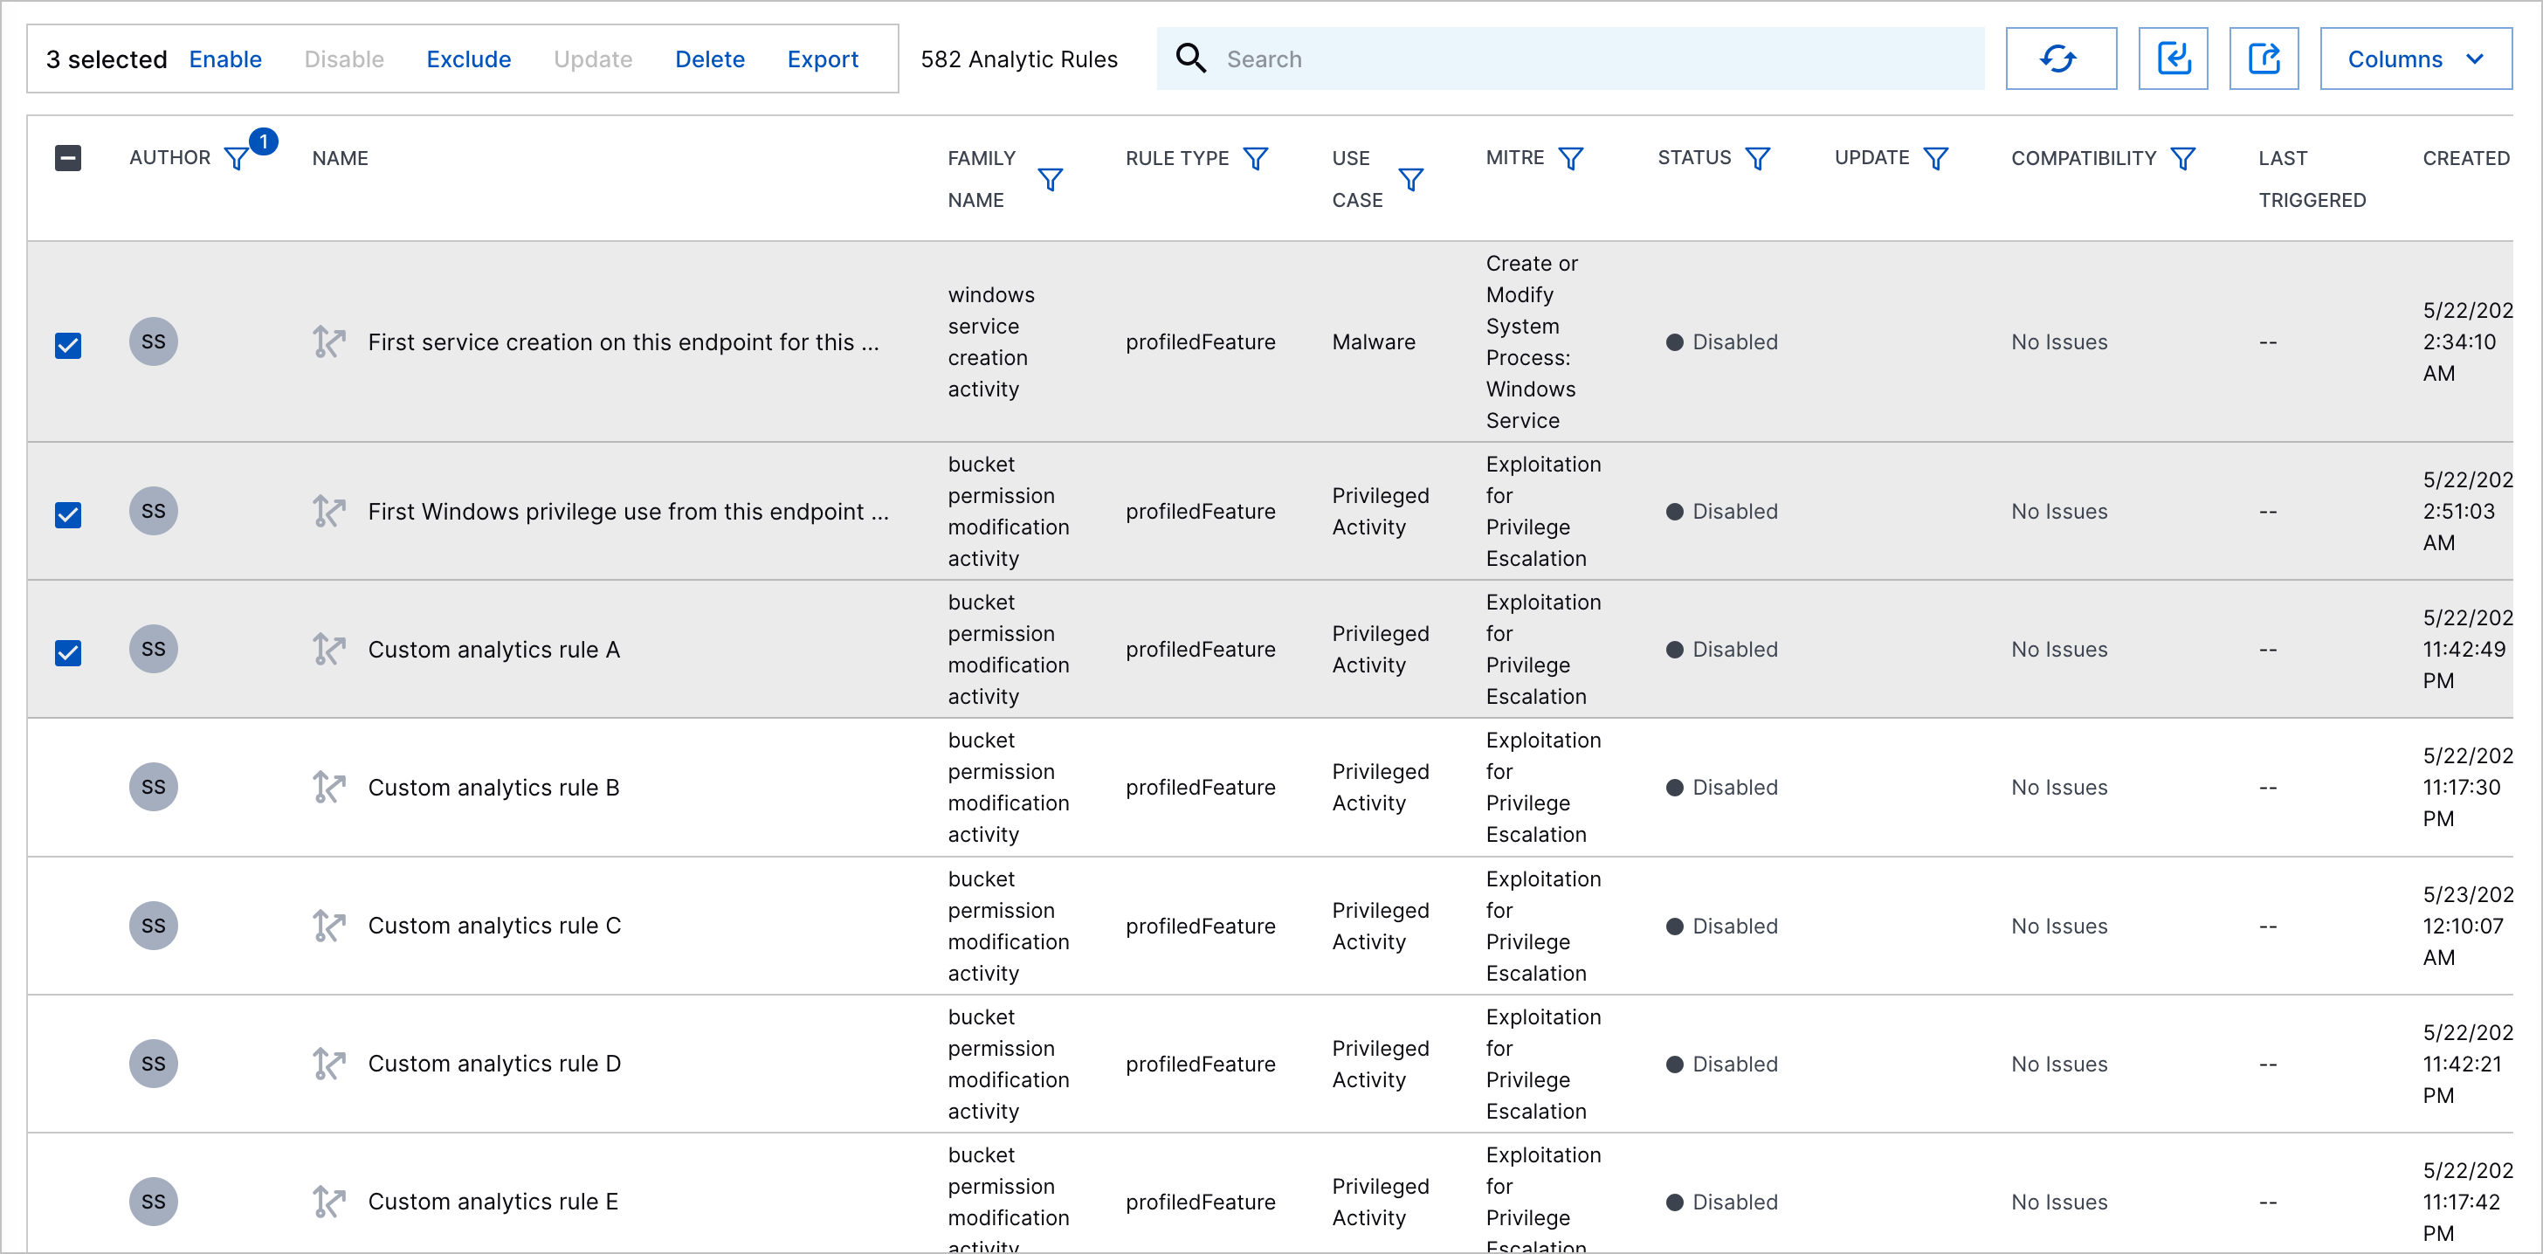The height and width of the screenshot is (1254, 2543).
Task: Open the MITRE column filter
Action: (1571, 159)
